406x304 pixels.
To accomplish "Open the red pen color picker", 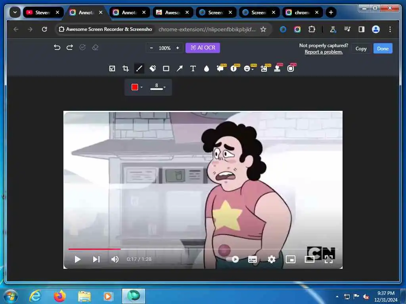I will [137, 87].
